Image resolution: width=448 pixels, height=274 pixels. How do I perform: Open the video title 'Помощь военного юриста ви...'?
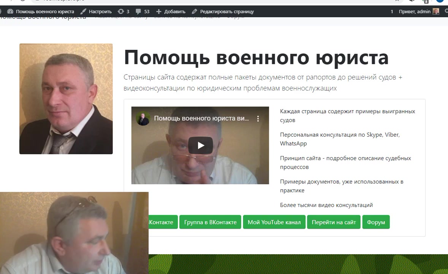coord(202,118)
